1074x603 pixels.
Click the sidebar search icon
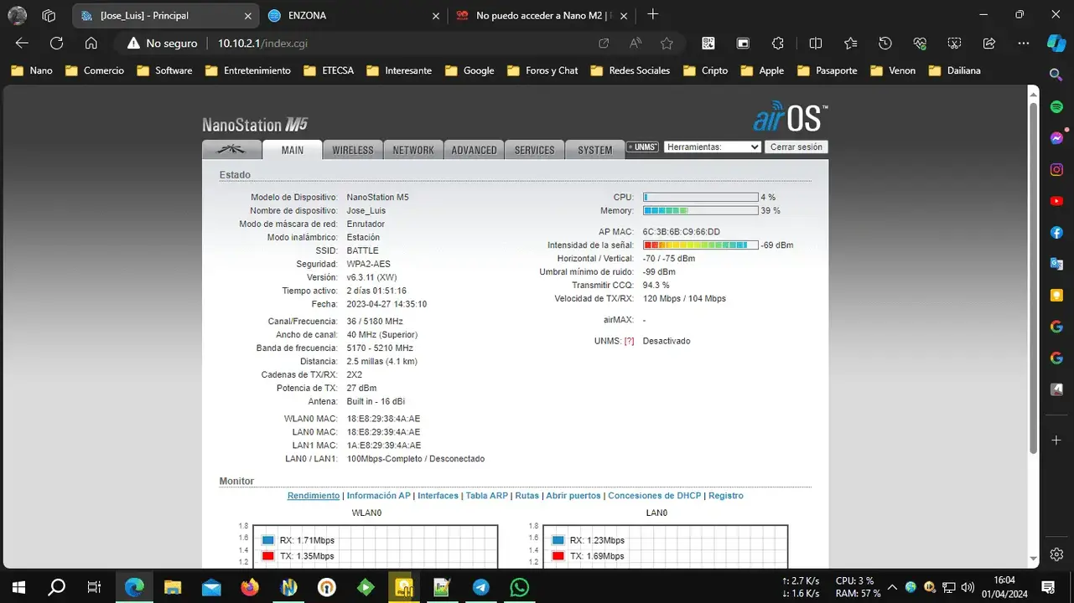pyautogui.click(x=1056, y=75)
